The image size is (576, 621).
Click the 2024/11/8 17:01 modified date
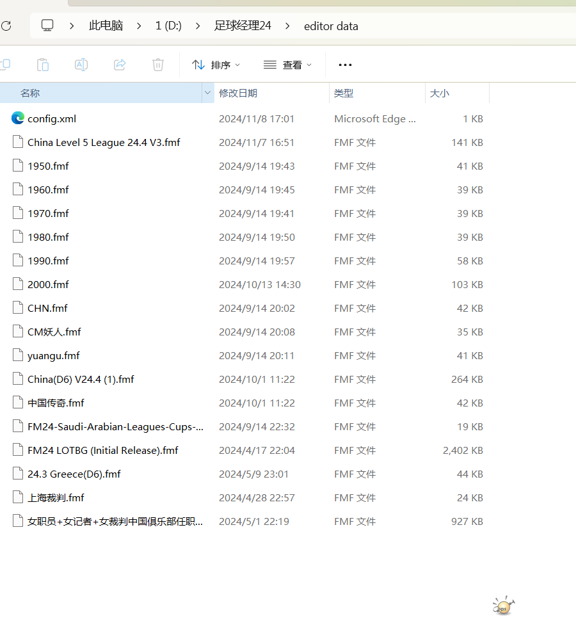257,119
